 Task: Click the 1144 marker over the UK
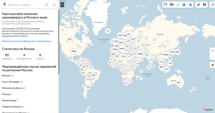coord(116,41)
